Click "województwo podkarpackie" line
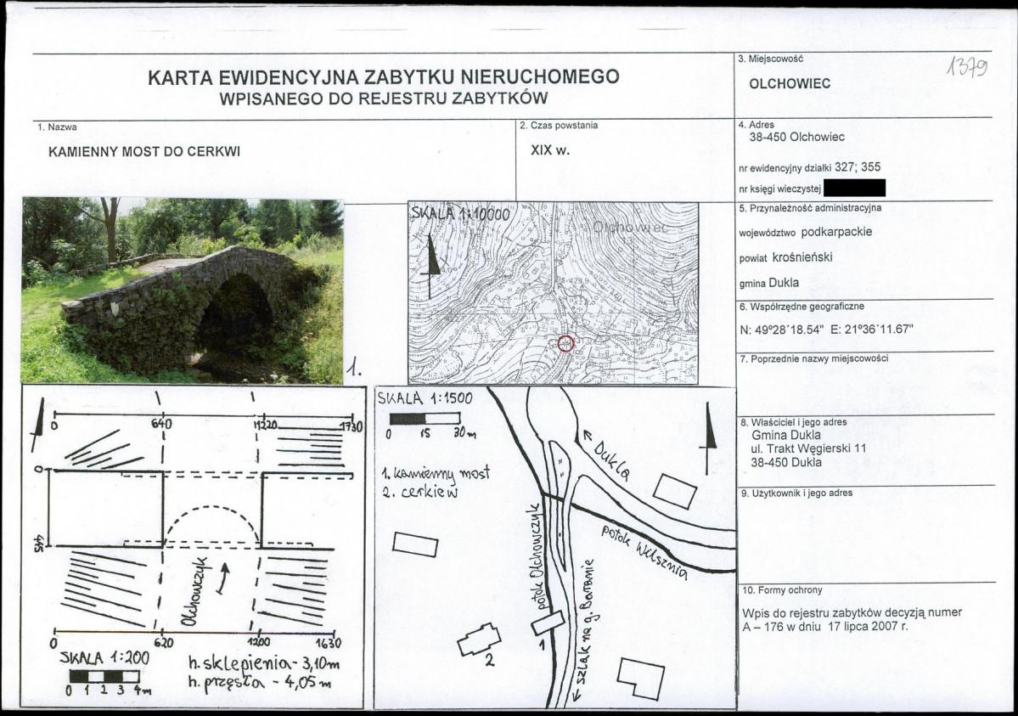The width and height of the screenshot is (1018, 716). point(805,232)
